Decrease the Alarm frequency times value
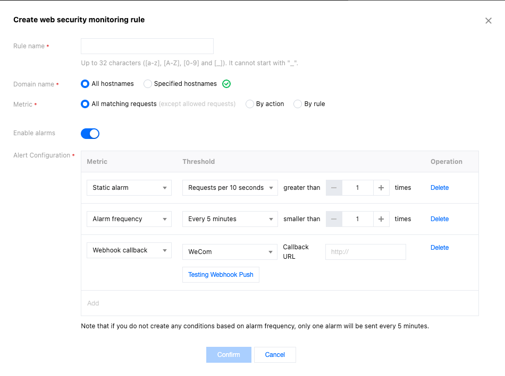This screenshot has width=505, height=376. click(334, 219)
